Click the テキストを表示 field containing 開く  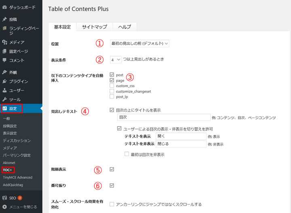[x=181, y=136]
